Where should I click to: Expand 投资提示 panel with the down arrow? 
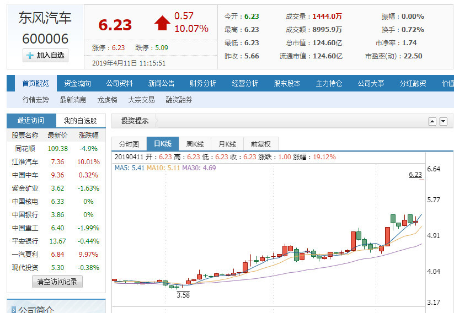click(443, 121)
